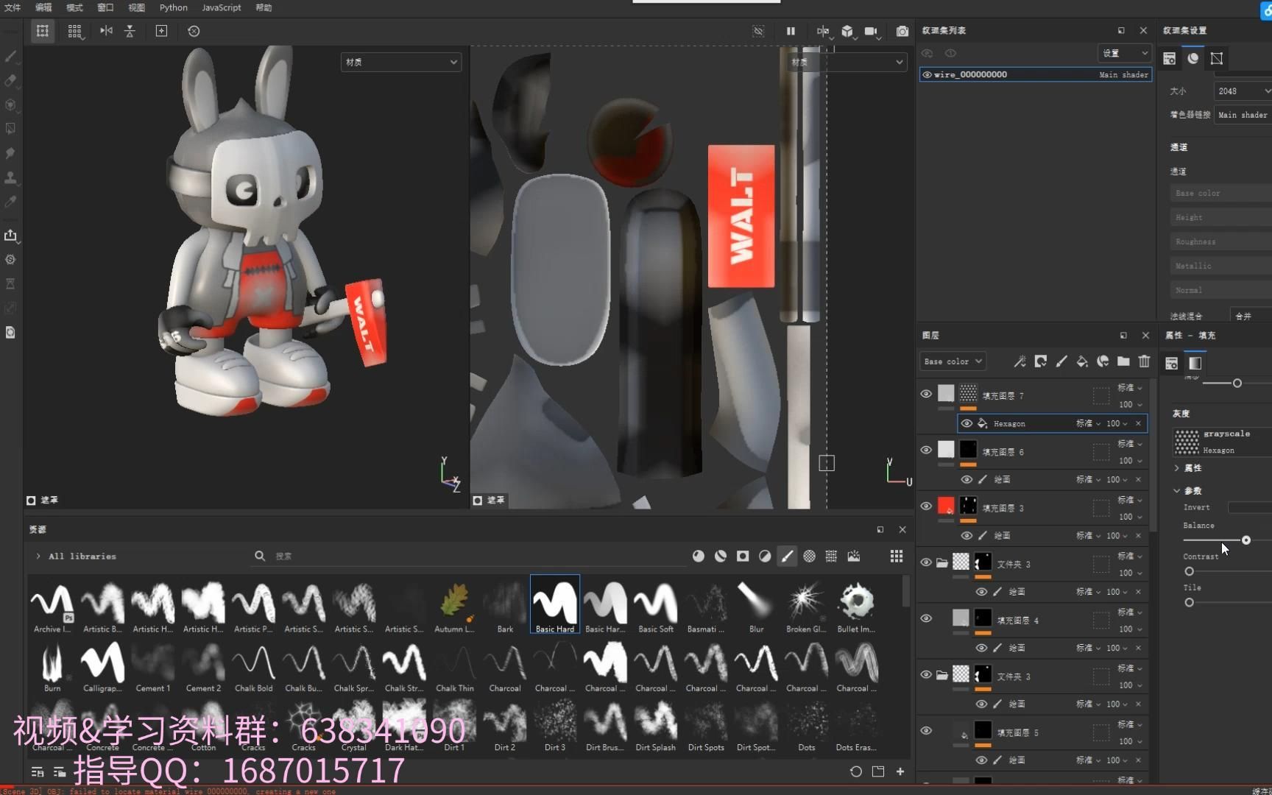Select the Clone stamp tool

[10, 177]
